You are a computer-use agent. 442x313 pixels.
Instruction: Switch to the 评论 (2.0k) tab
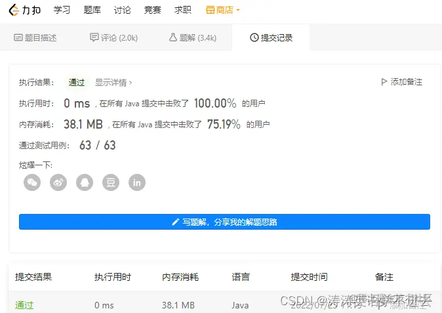click(114, 37)
